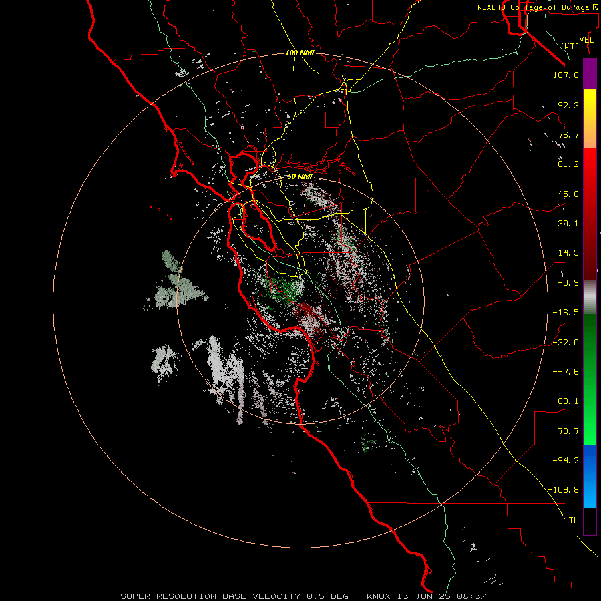Click the 50 NMI range ring label
Viewport: 601px width, 601px height.
click(x=300, y=176)
